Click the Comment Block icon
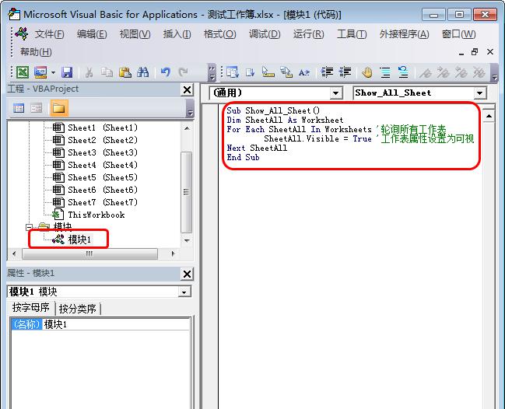This screenshot has height=409, width=505. [385, 72]
